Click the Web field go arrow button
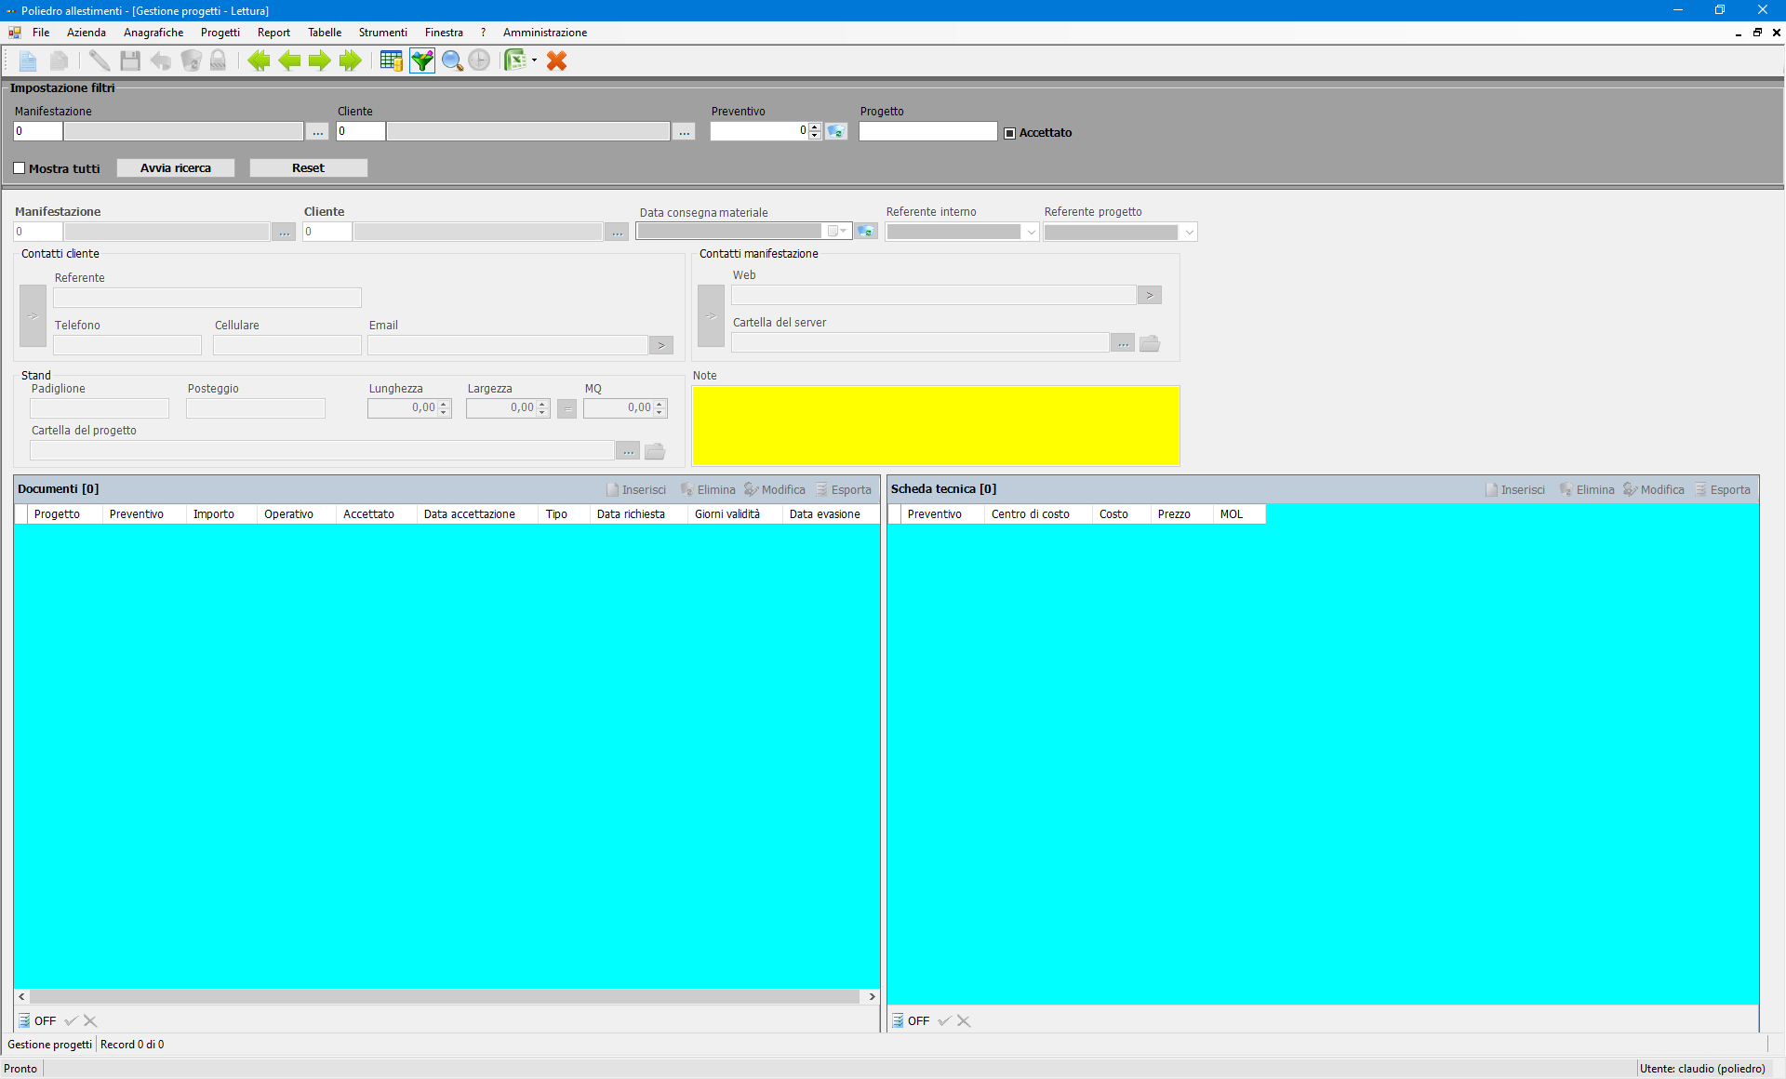Image resolution: width=1786 pixels, height=1079 pixels. click(1150, 295)
